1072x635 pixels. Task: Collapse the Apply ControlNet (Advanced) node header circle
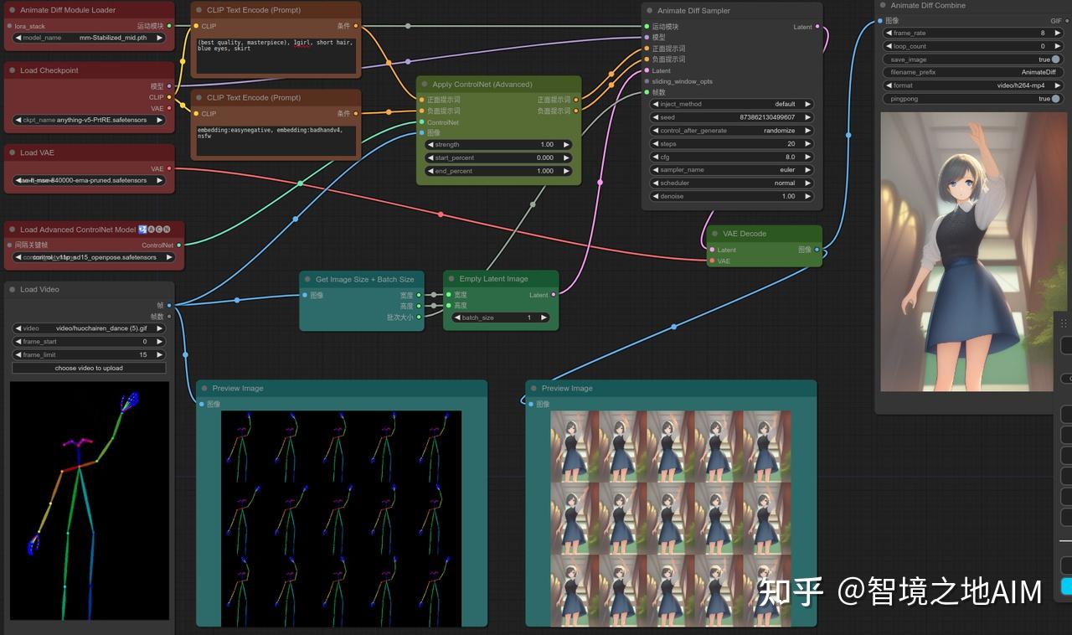pyautogui.click(x=425, y=84)
